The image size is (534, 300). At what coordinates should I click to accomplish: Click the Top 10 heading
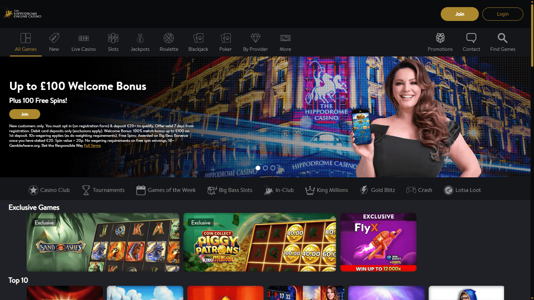18,280
